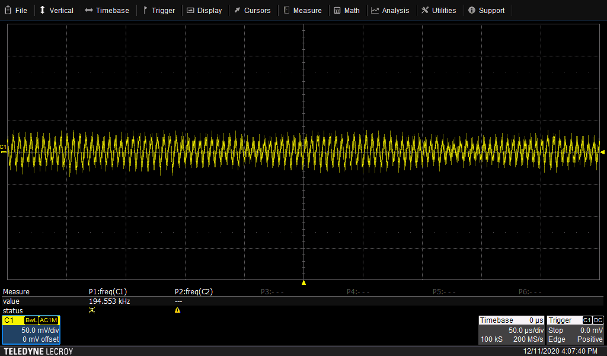This screenshot has width=607, height=356.
Task: Select the P2:freq(C2) measurement column
Action: point(194,292)
